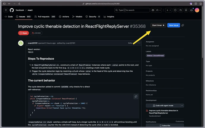The width and height of the screenshot is (205, 128).
Task: Open cvan20191 author avatar
Action: point(21,43)
